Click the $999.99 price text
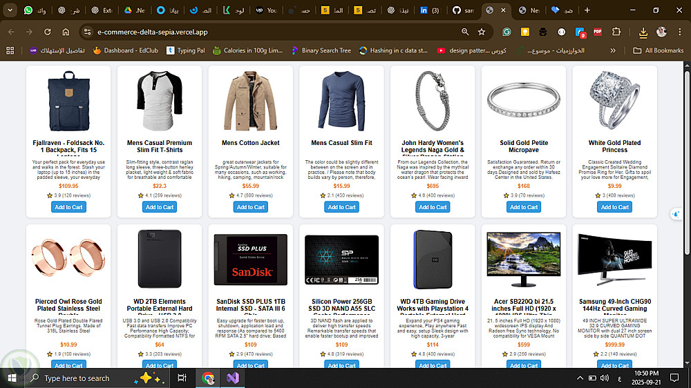The height and width of the screenshot is (388, 691). pyautogui.click(x=615, y=345)
